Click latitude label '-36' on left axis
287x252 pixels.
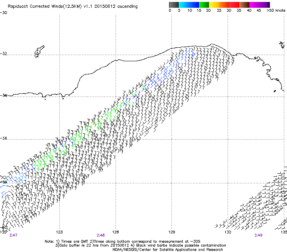click(3, 138)
